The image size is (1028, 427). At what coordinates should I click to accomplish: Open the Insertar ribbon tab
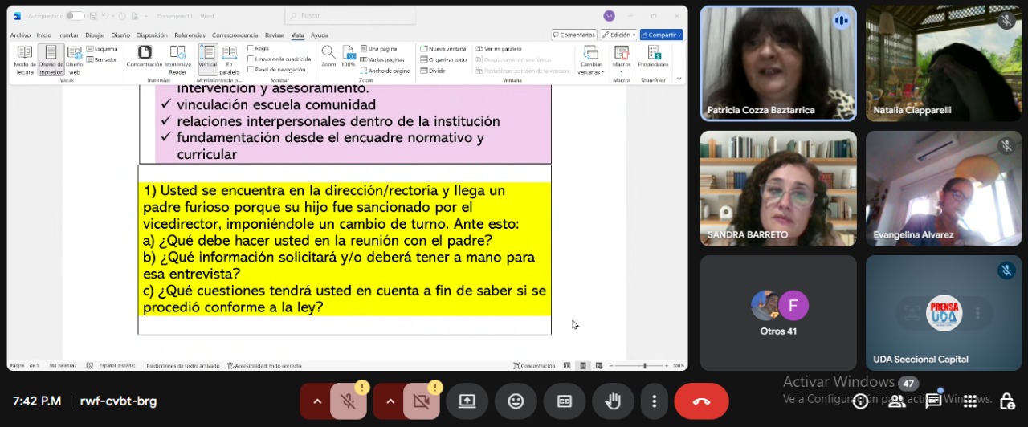coord(68,35)
